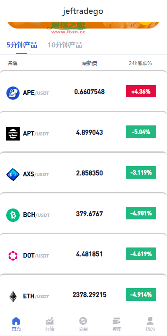Click the green -5.04% change badge

pos(141,132)
